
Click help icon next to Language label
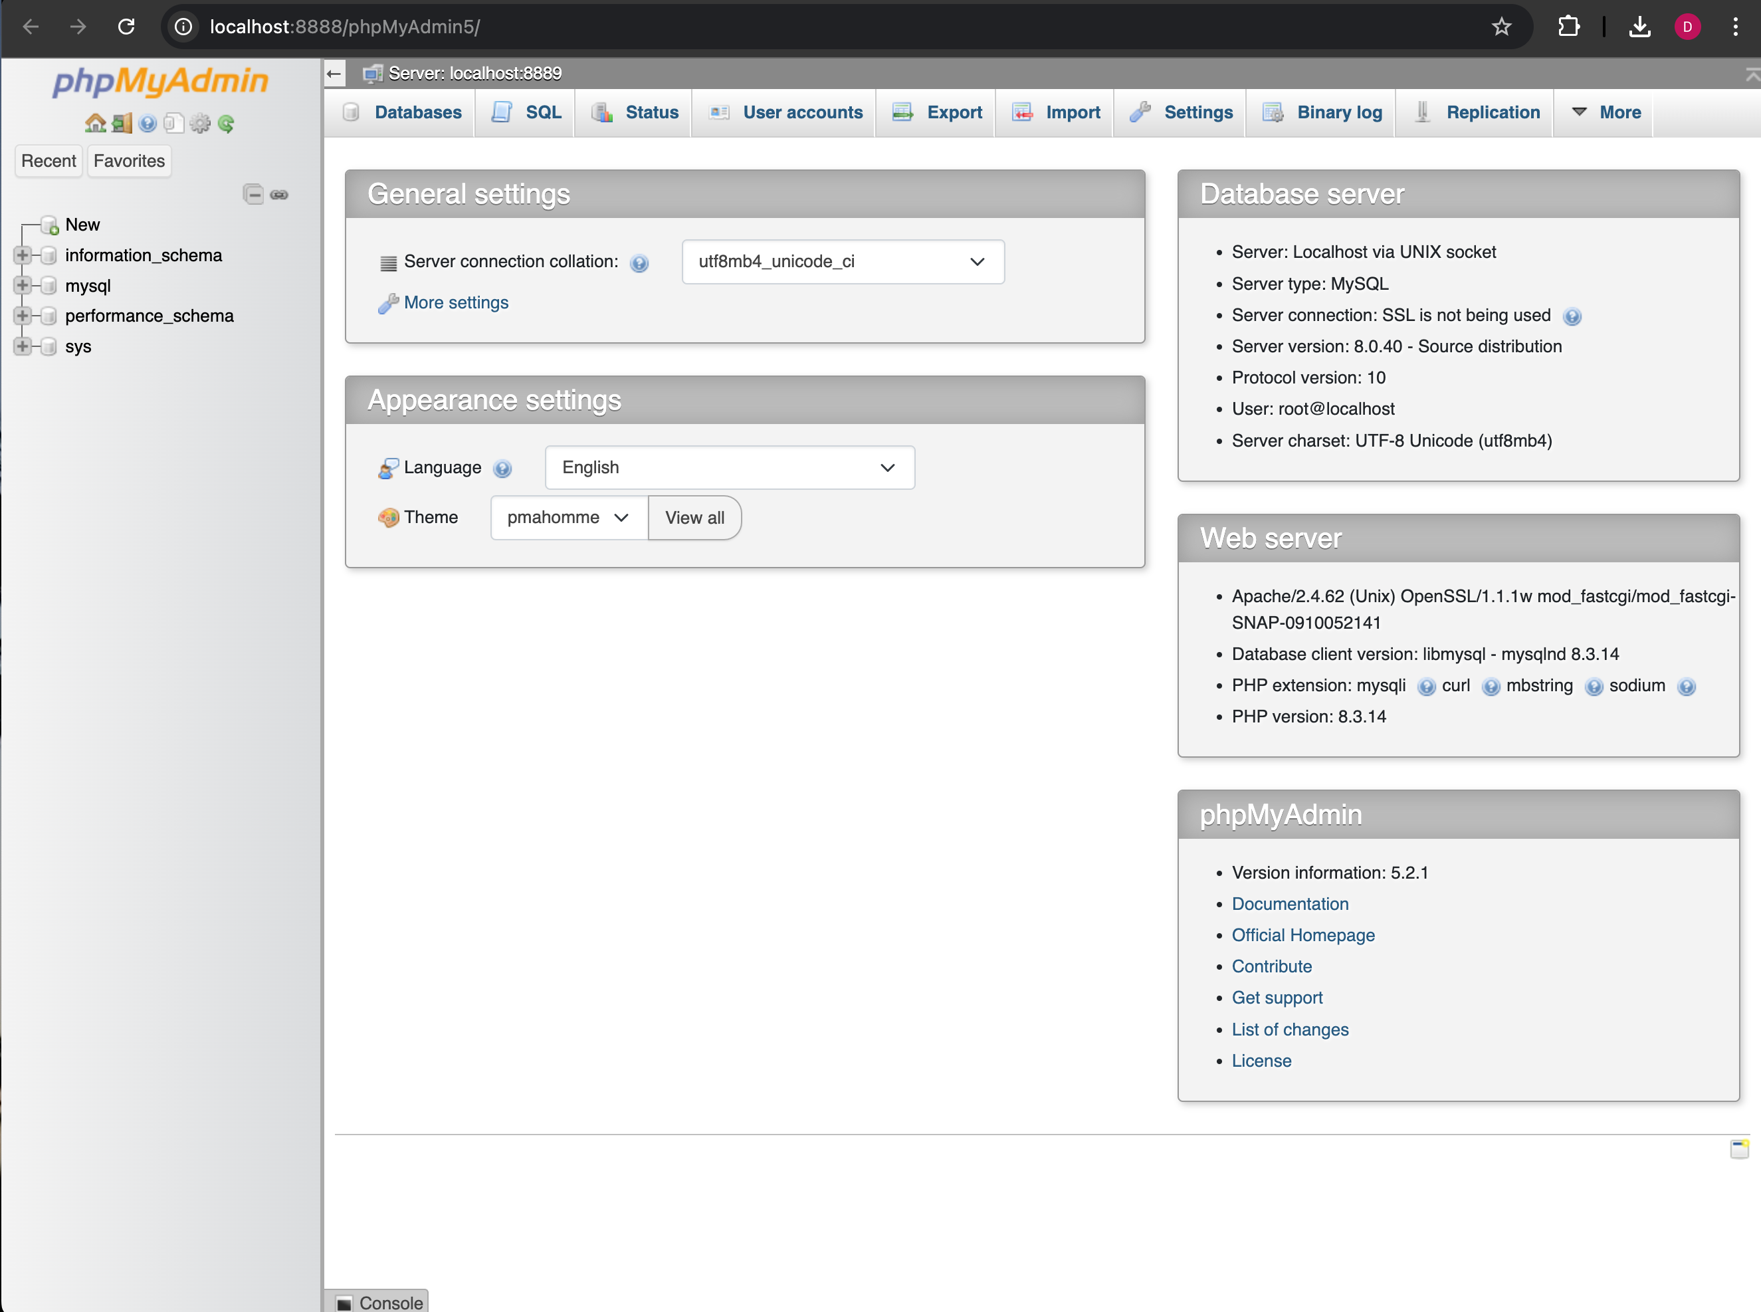click(x=502, y=469)
